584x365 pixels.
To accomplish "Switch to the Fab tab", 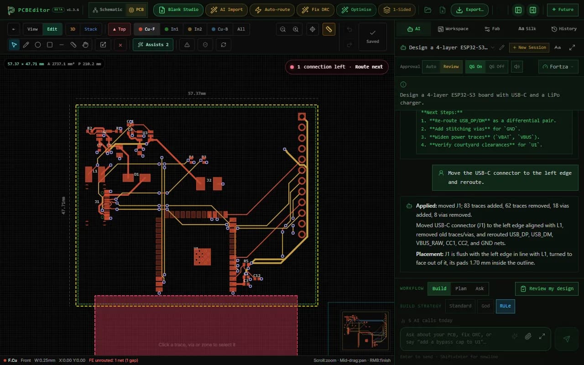I will (x=492, y=29).
